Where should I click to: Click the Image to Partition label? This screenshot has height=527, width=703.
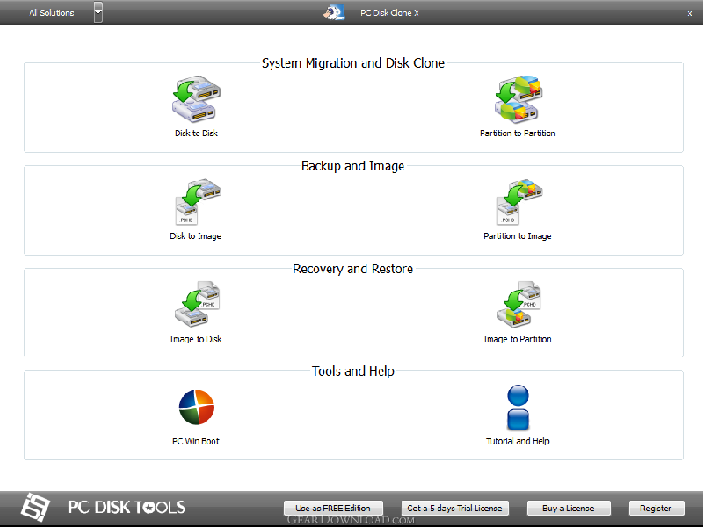(x=518, y=339)
